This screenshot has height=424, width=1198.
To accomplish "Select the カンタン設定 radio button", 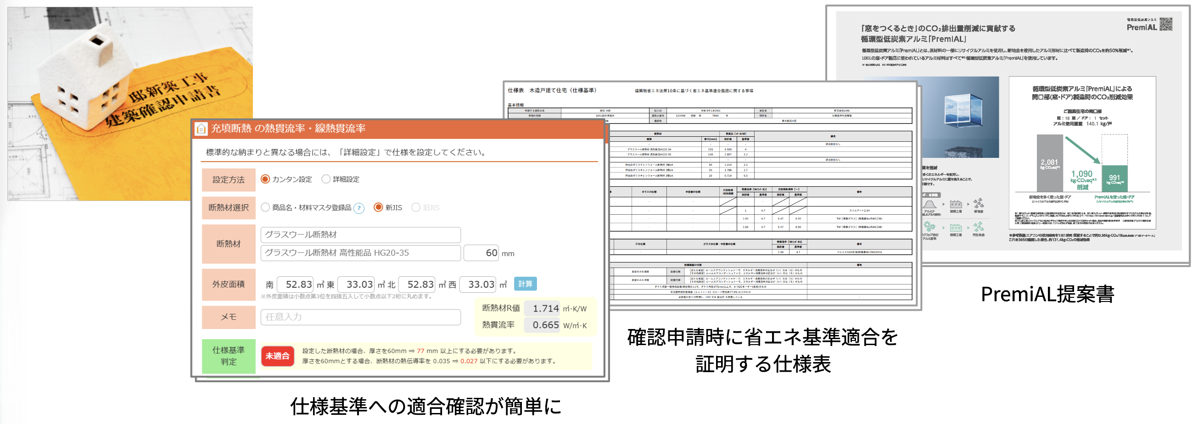I will tap(265, 179).
